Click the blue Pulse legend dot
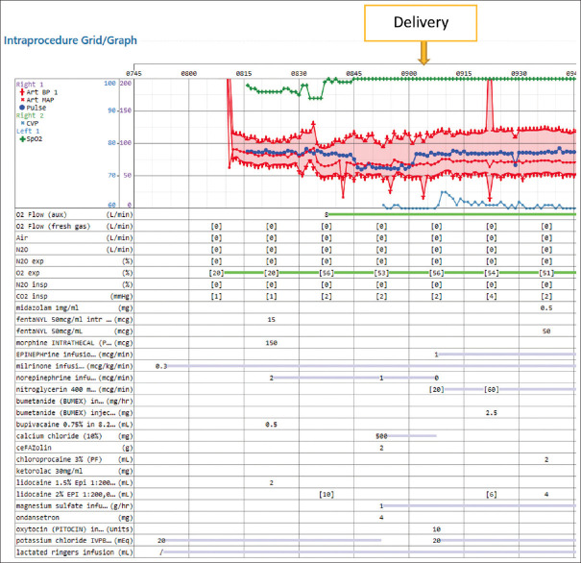Viewport: 581px width, 563px height. 22,108
